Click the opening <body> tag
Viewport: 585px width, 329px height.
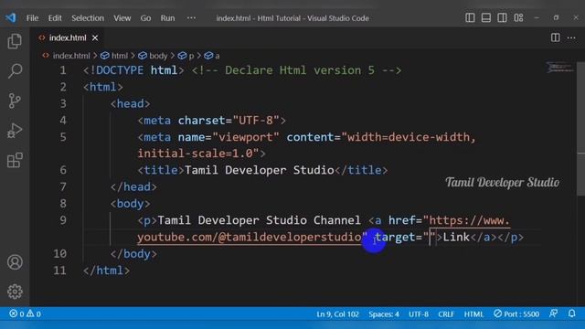click(x=130, y=204)
